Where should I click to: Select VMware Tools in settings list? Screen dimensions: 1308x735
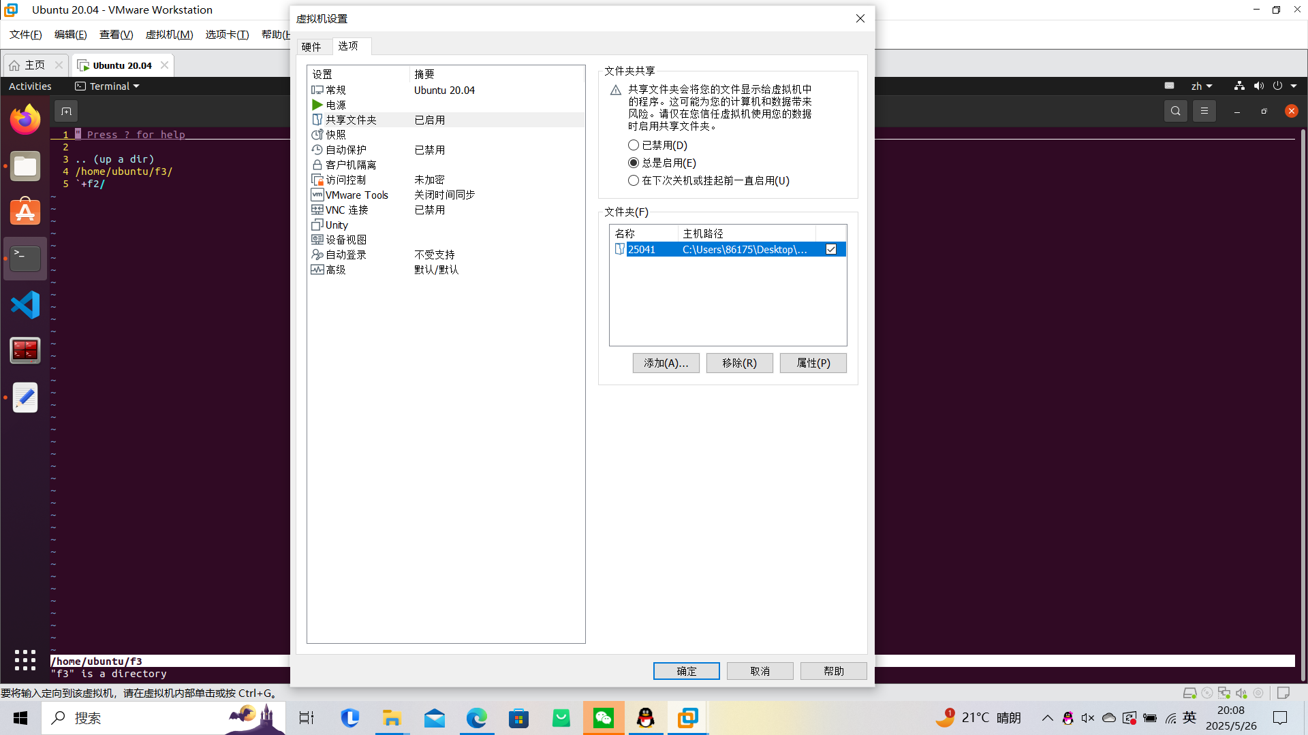pyautogui.click(x=356, y=195)
